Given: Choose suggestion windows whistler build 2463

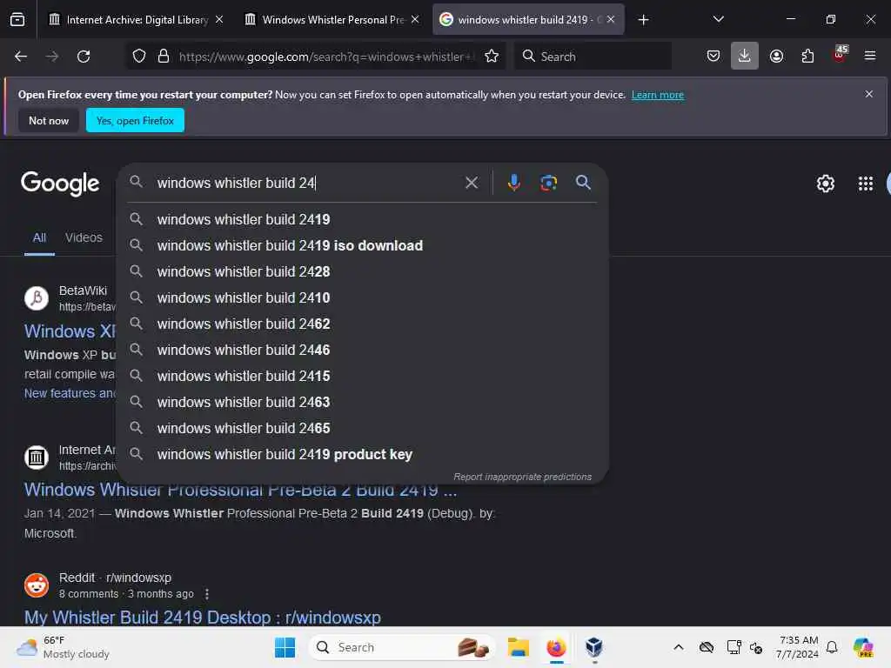Looking at the screenshot, I should tap(363, 402).
